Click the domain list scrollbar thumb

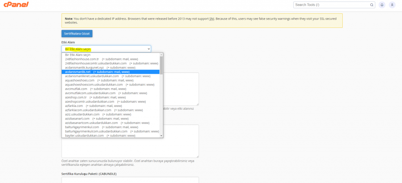tap(161, 65)
